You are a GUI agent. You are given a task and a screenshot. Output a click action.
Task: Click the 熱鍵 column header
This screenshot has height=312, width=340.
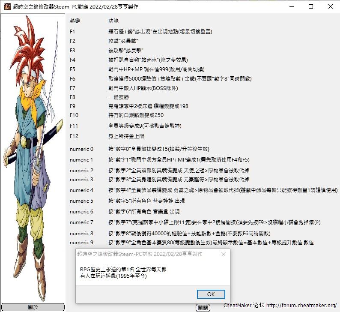pyautogui.click(x=75, y=21)
